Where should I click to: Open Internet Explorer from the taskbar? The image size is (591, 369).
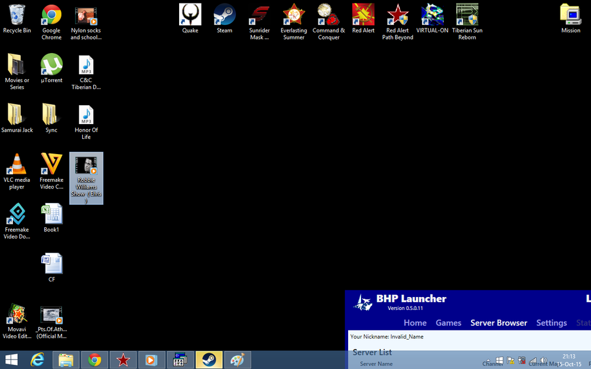[37, 360]
